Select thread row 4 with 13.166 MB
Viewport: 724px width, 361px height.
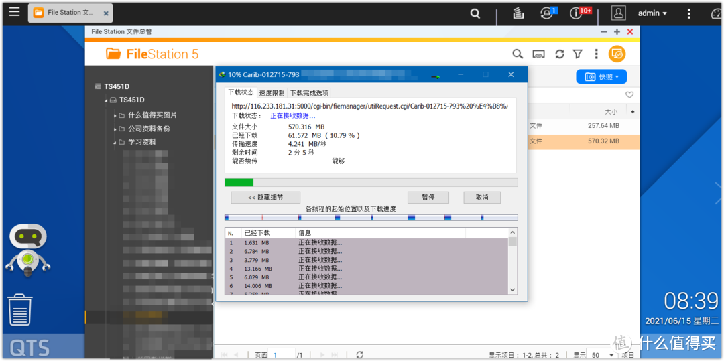pos(367,269)
